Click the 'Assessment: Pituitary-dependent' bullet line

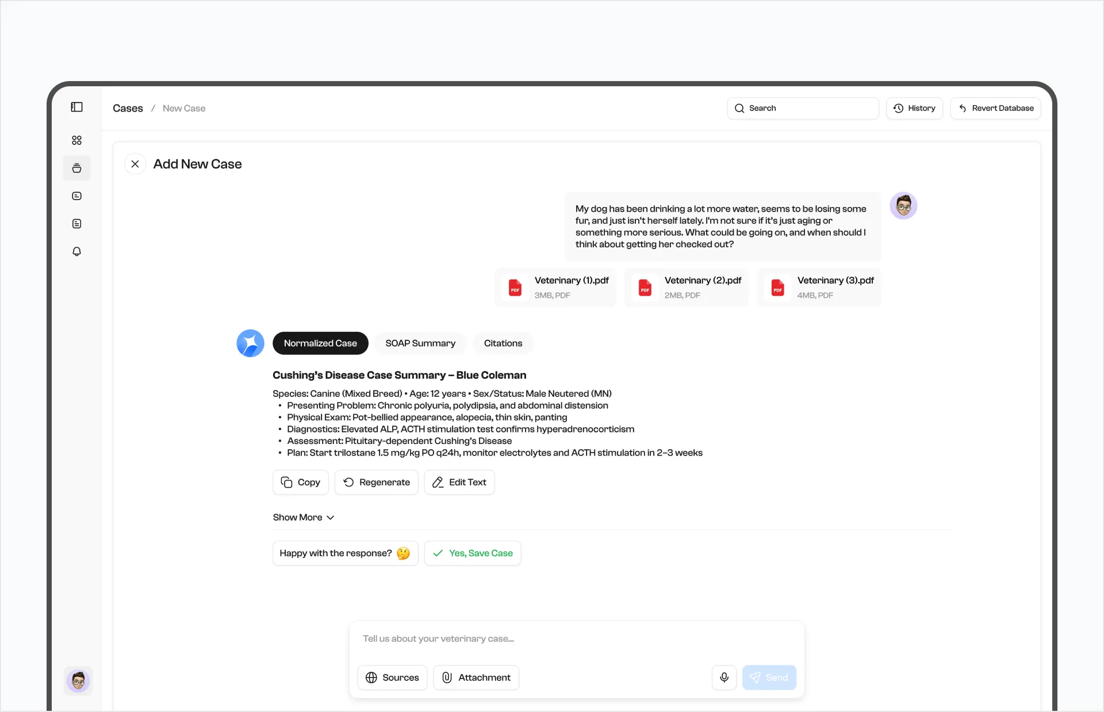[x=399, y=441]
